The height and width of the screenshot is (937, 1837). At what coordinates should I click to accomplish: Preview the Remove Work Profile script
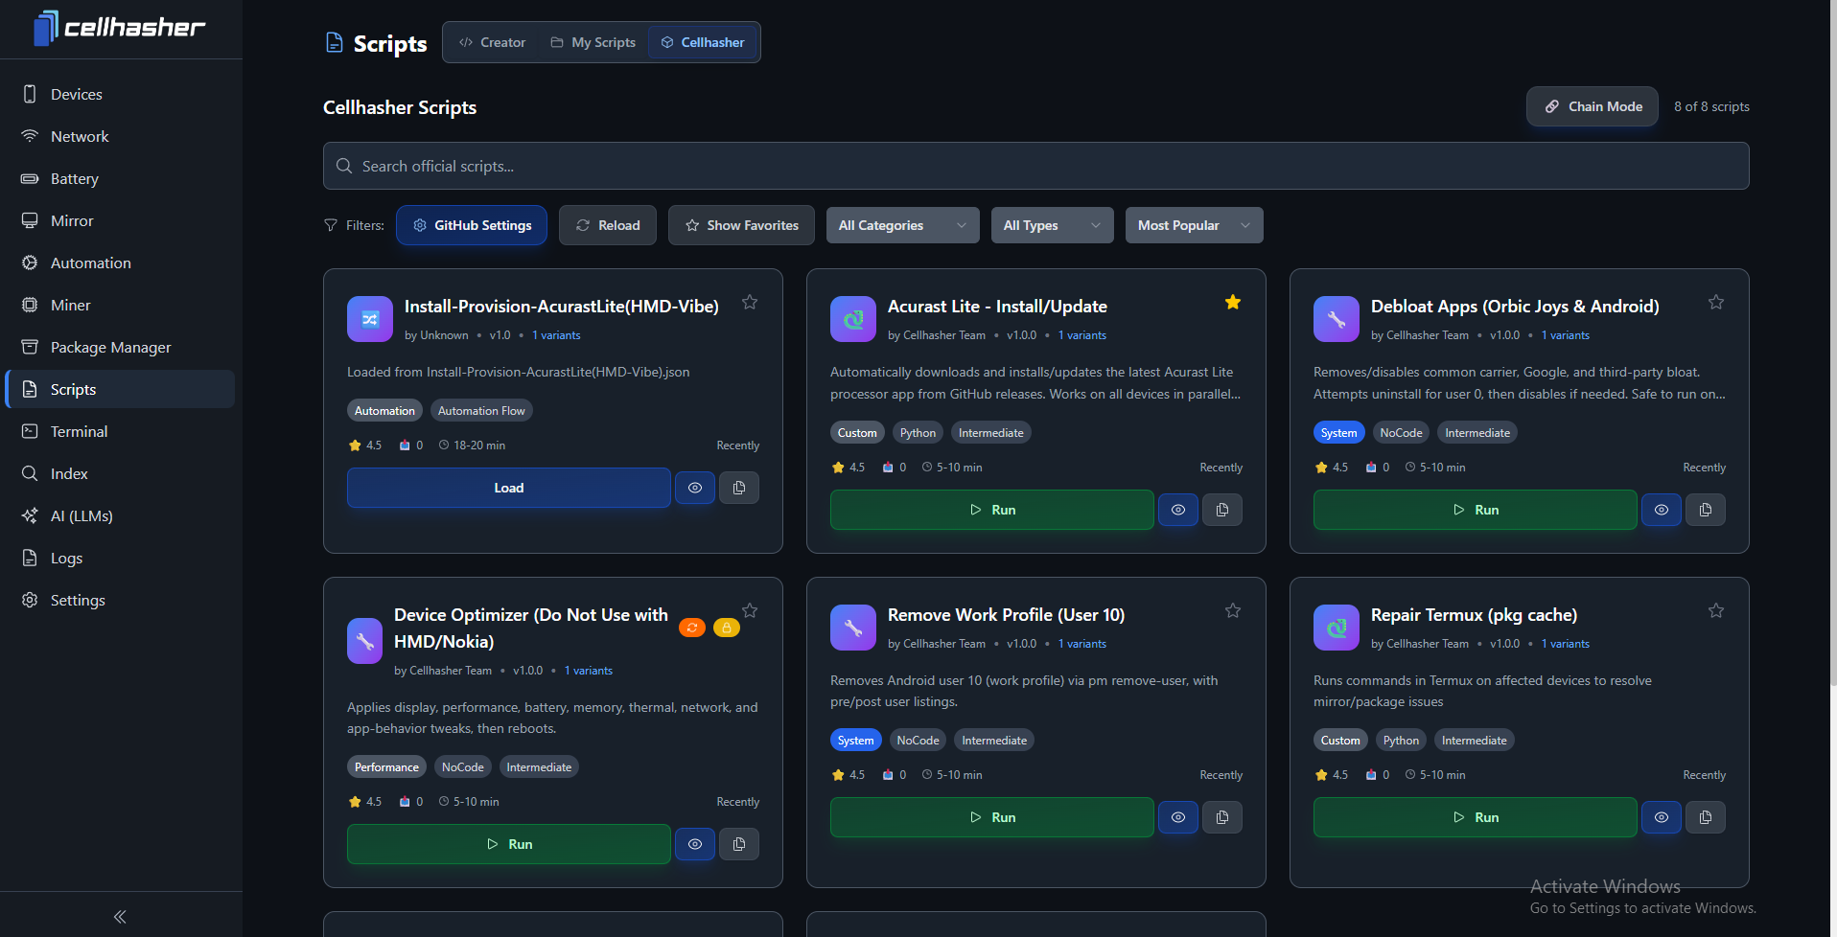click(1177, 817)
